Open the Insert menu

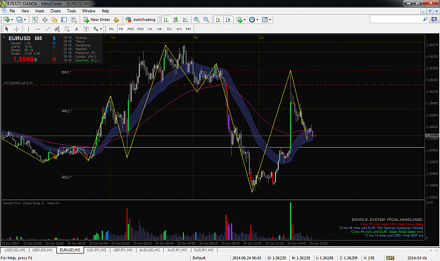pyautogui.click(x=39, y=11)
